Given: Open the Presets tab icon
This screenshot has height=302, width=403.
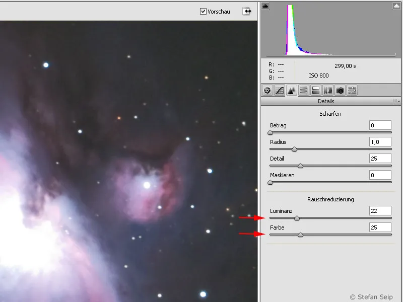Looking at the screenshot, I should pos(352,91).
